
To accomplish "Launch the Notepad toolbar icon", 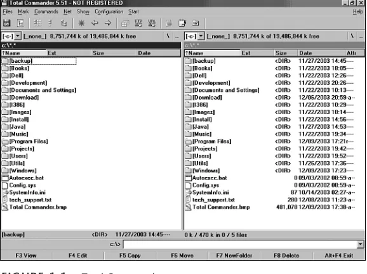I will point(182,23).
